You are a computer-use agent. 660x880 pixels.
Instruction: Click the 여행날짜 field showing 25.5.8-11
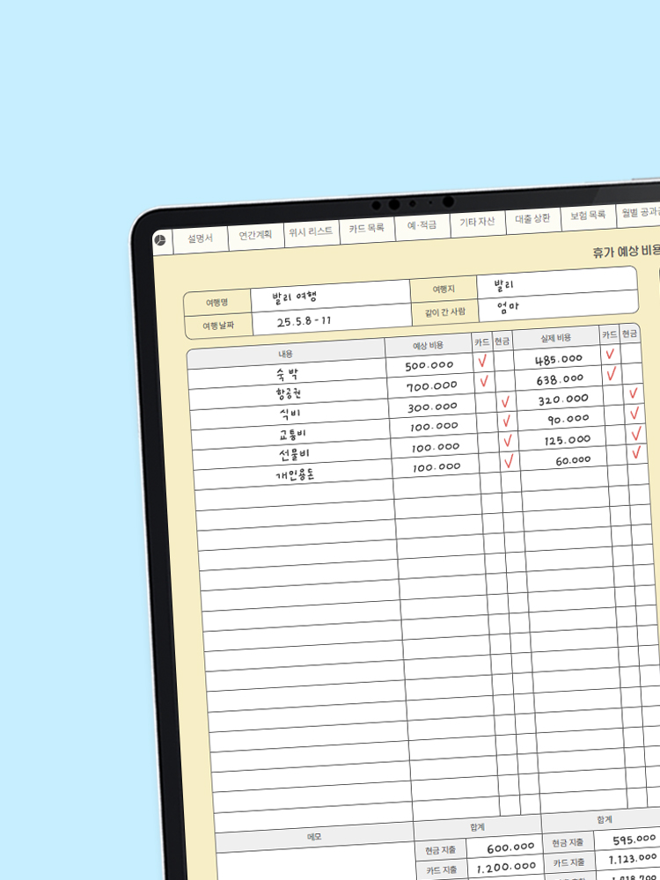click(x=333, y=320)
